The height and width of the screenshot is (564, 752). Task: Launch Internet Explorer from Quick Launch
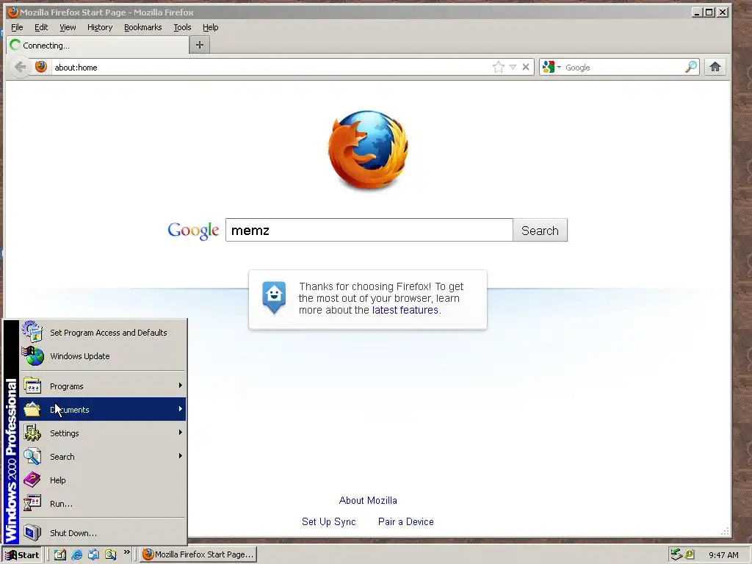coord(76,554)
